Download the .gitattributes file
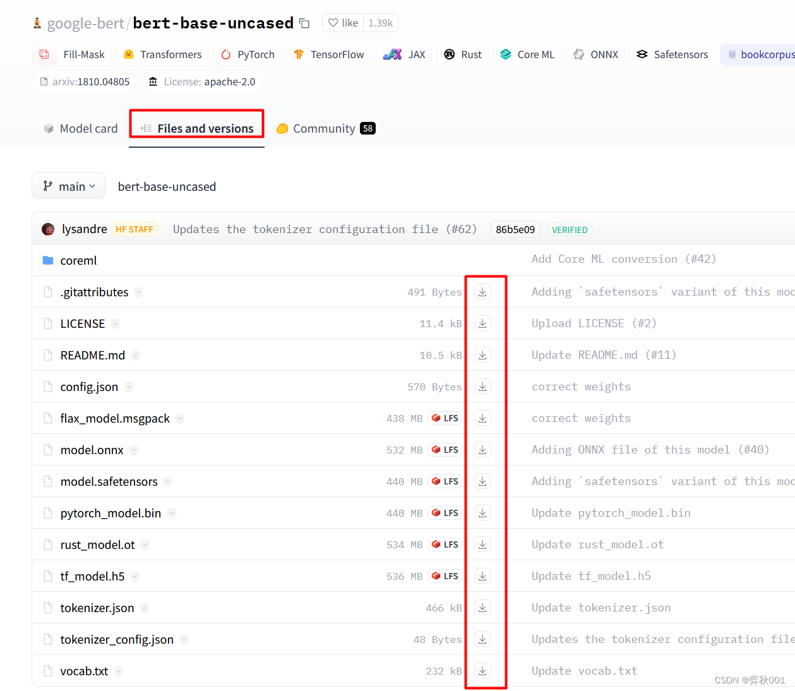Screen dimensions: 795x691 tap(482, 292)
